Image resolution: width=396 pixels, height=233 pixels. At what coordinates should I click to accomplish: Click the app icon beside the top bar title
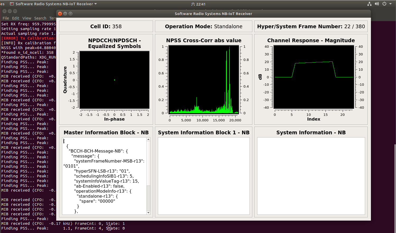[12, 4]
